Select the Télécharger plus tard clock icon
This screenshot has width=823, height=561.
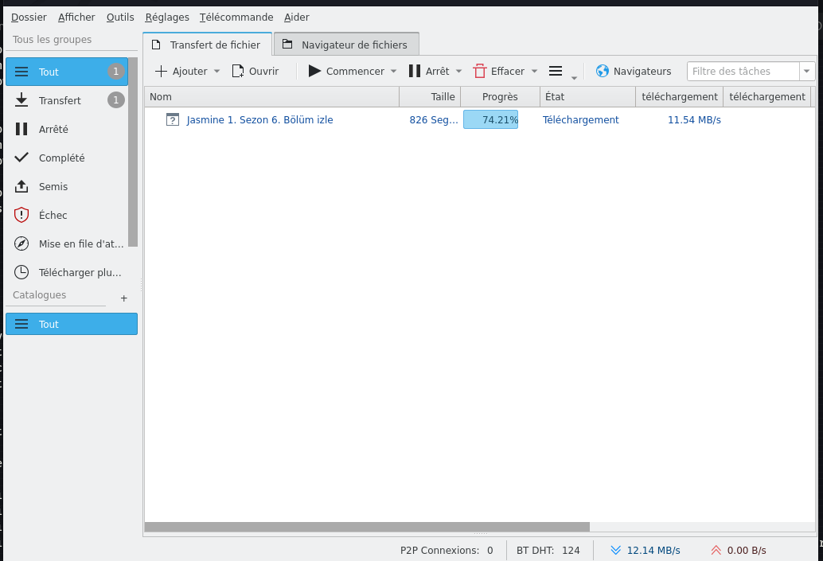(21, 272)
